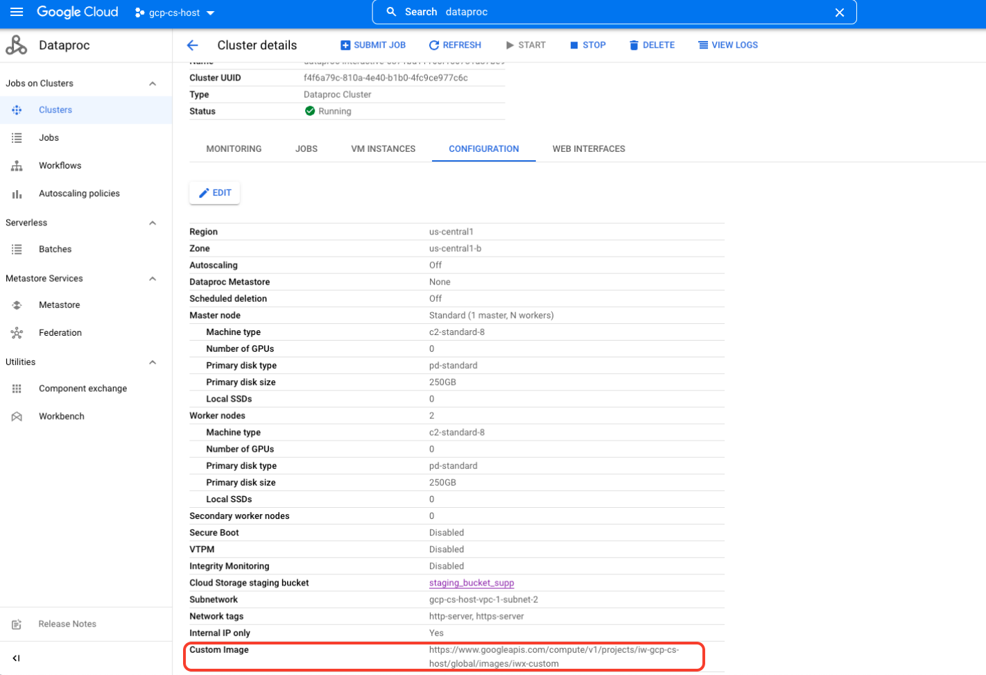Click the Component exchange grid icon
The width and height of the screenshot is (986, 675).
tap(17, 388)
